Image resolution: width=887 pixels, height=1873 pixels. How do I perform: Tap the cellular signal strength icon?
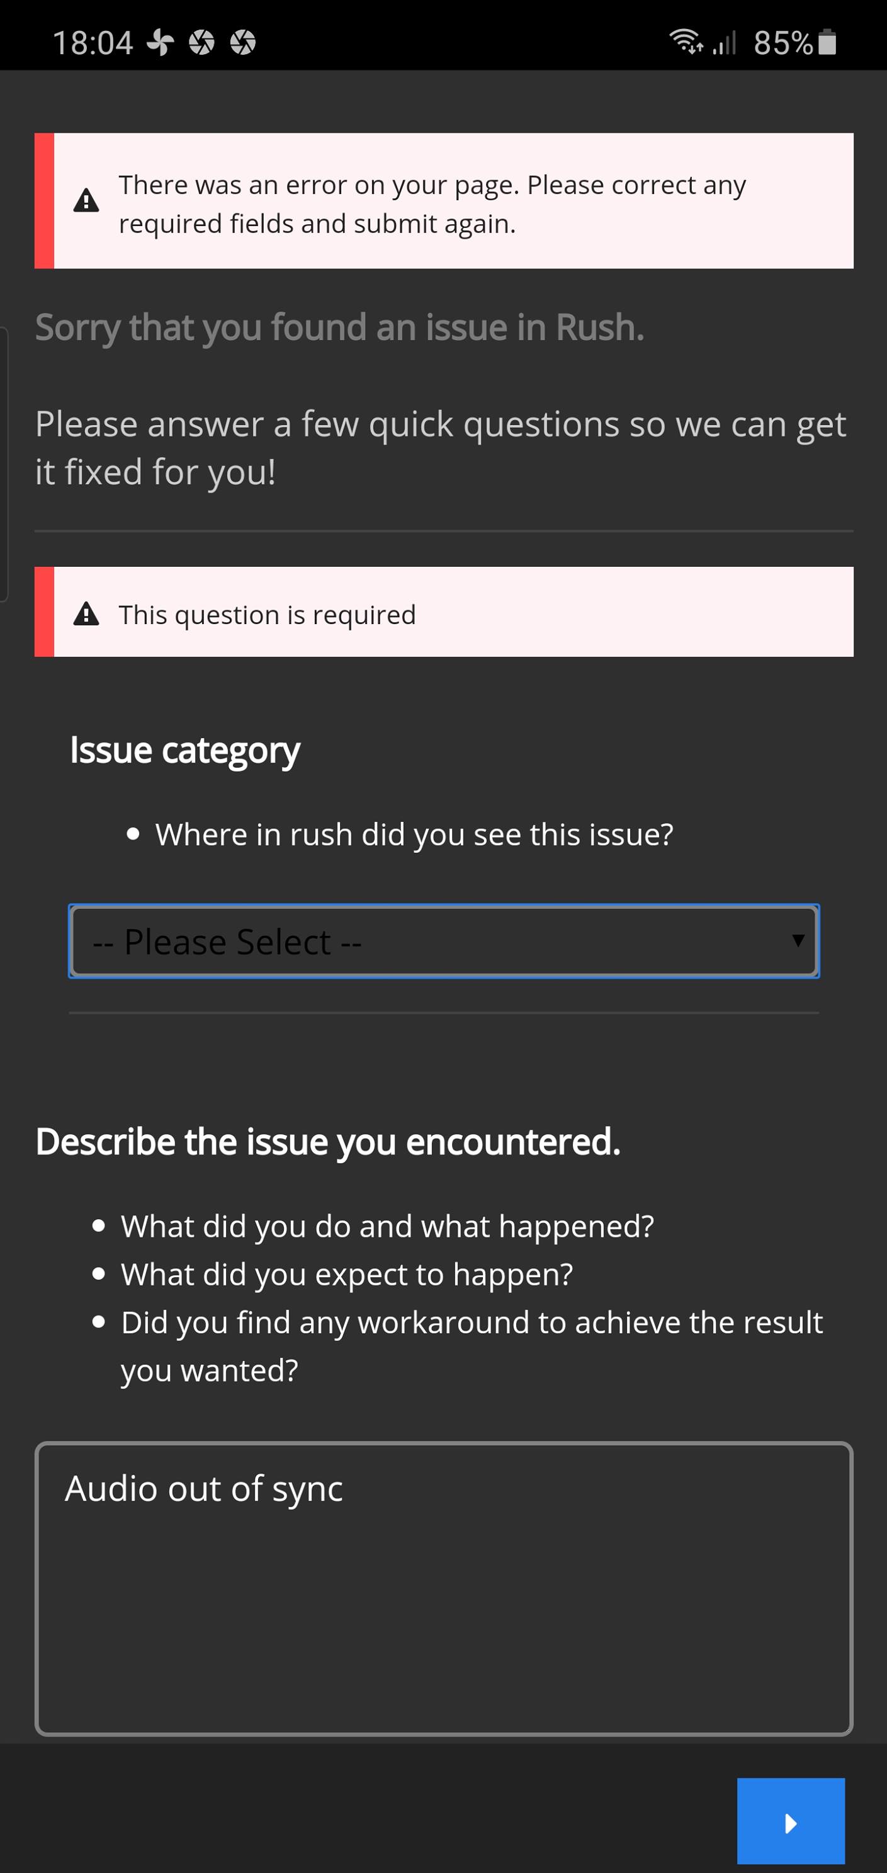click(x=724, y=43)
